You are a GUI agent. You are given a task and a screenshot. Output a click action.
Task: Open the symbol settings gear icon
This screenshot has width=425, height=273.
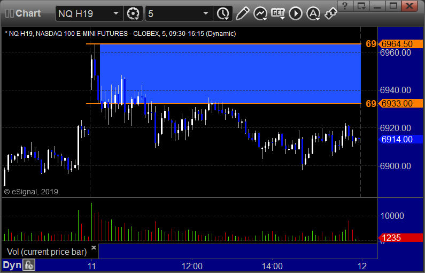coord(133,13)
